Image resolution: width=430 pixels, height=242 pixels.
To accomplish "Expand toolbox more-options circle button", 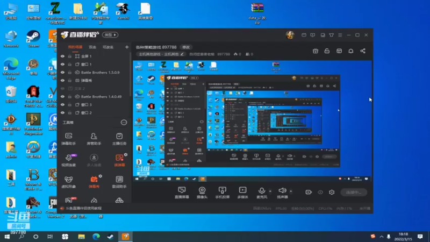I will pyautogui.click(x=124, y=123).
